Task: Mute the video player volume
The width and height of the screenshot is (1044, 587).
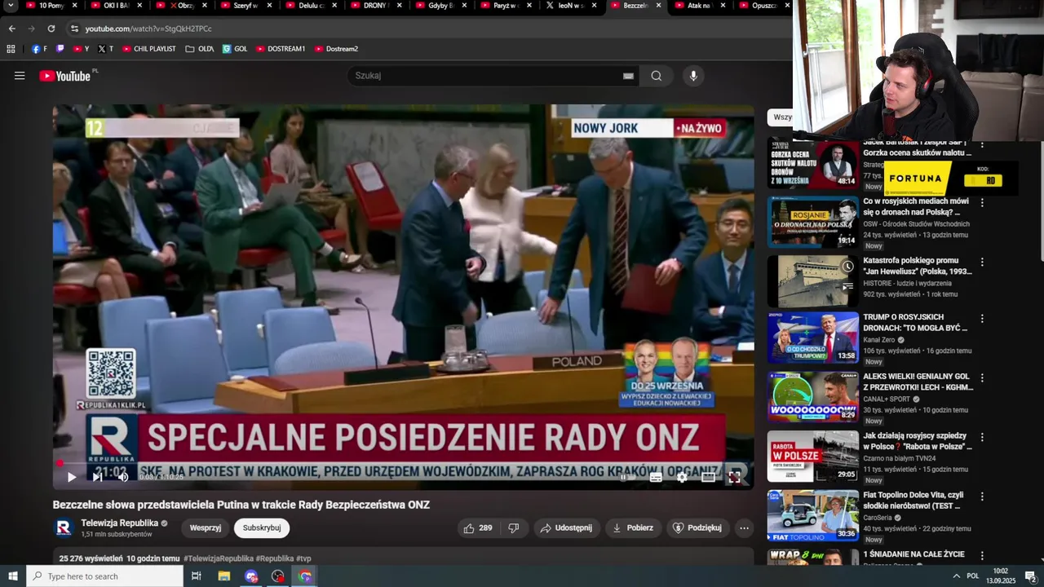Action: [x=123, y=477]
